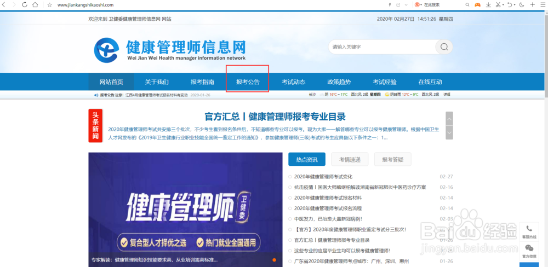Click the undo closed-tab icon
548x267 pixels.
(510, 5)
